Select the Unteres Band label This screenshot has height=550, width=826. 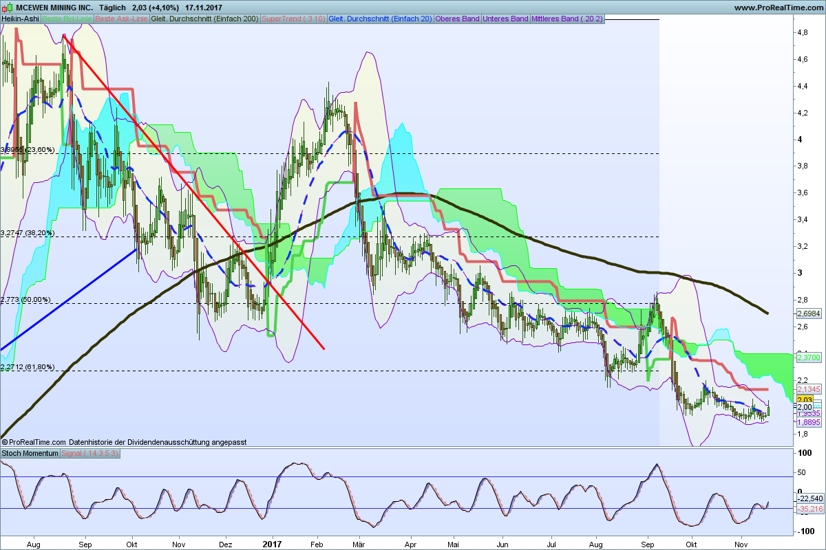(506, 19)
